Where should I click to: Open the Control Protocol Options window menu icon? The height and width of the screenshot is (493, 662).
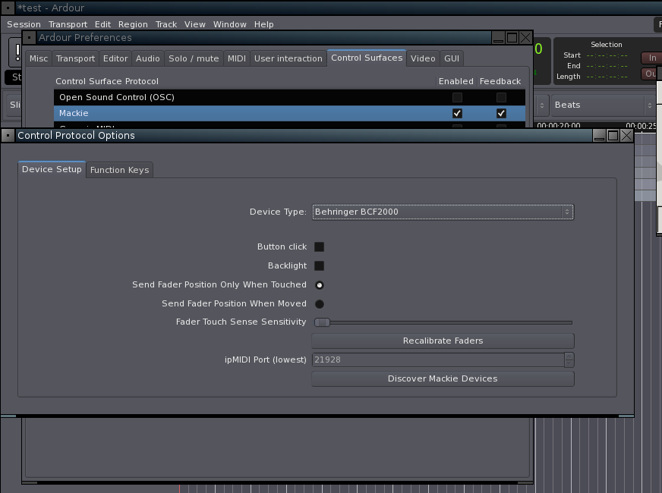coord(8,136)
